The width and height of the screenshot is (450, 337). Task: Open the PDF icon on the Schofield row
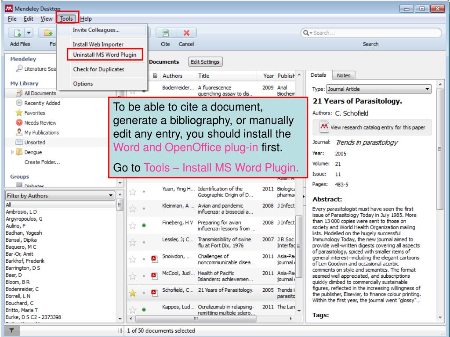pyautogui.click(x=154, y=293)
